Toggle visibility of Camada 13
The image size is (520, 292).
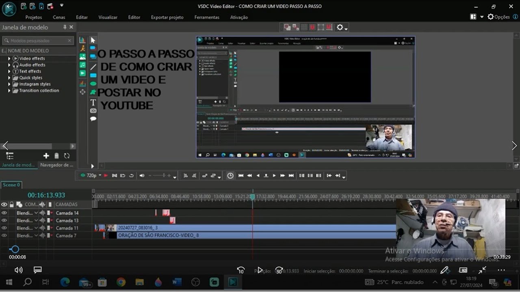click(x=4, y=221)
